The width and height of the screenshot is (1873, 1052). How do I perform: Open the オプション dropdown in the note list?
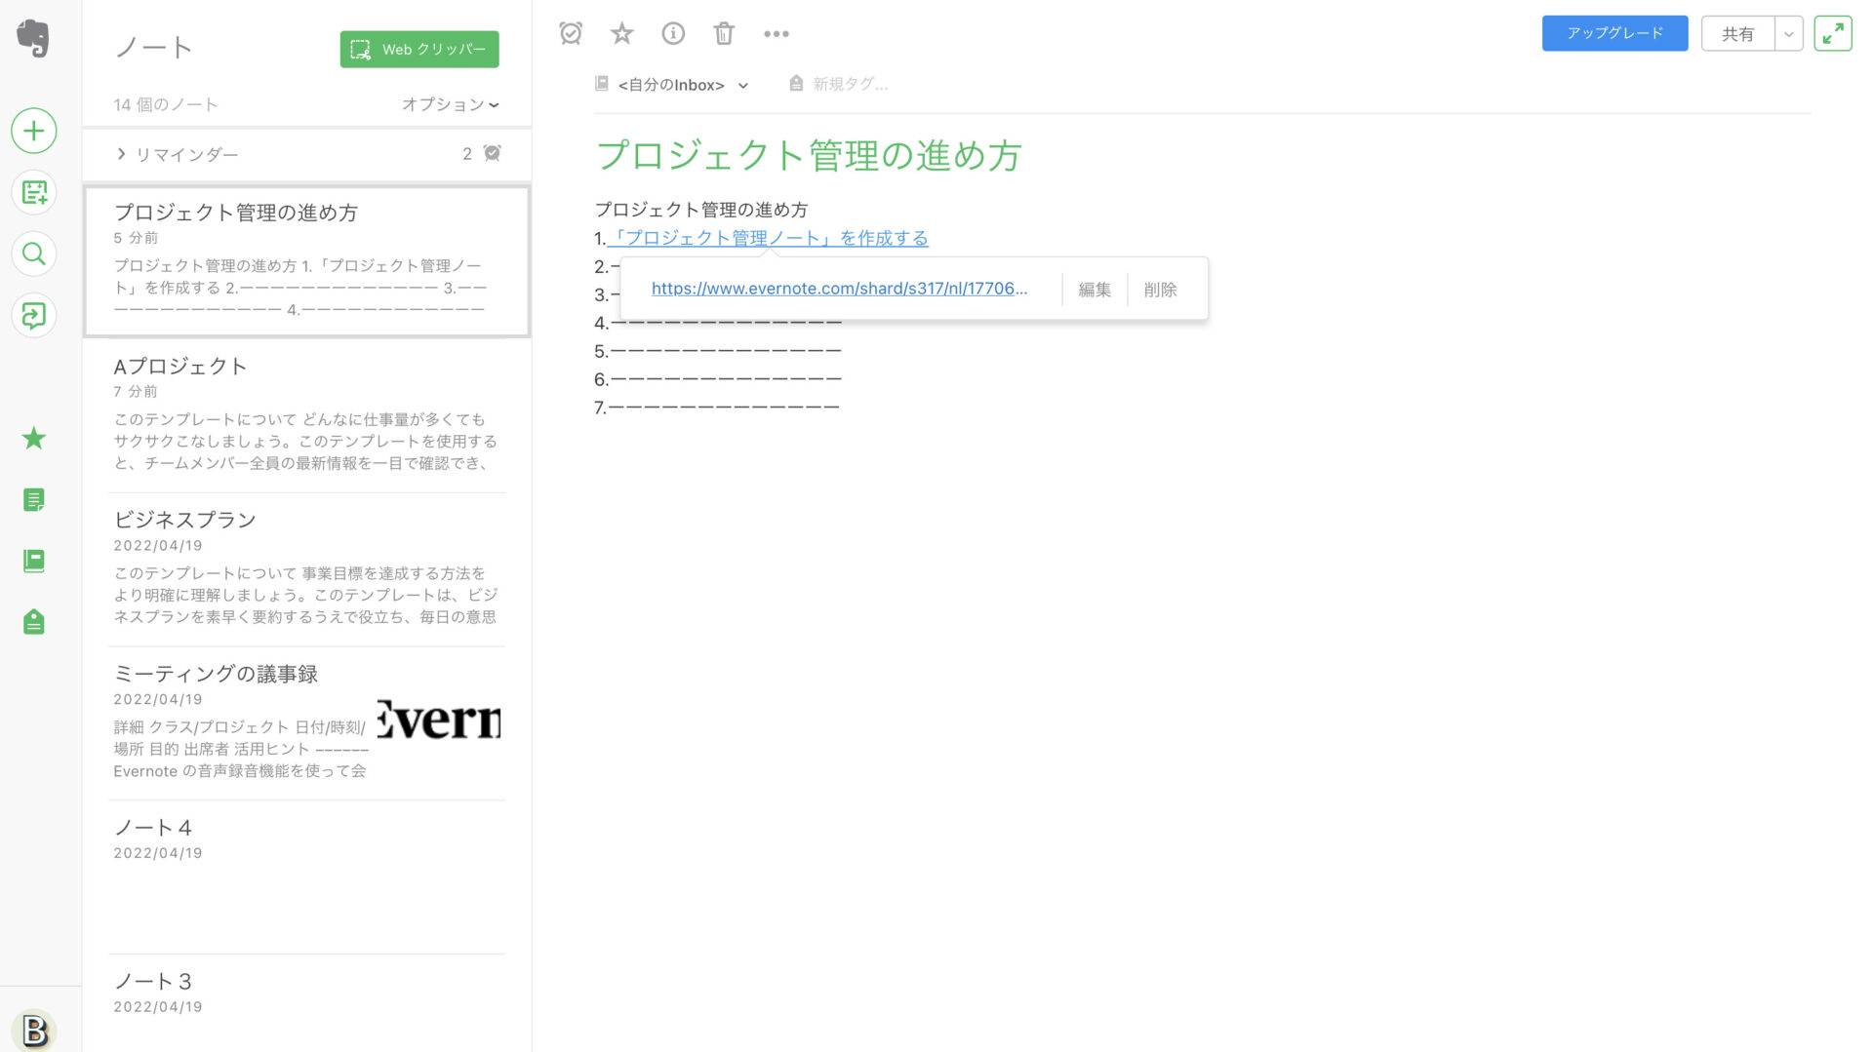pyautogui.click(x=450, y=104)
